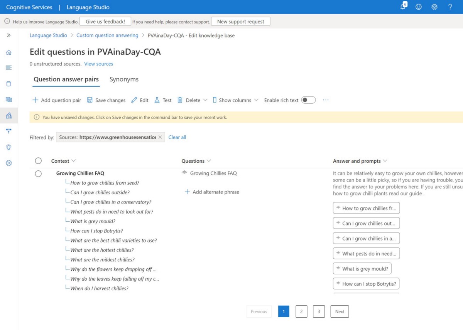Open project settings gear in sidebar

[8, 163]
